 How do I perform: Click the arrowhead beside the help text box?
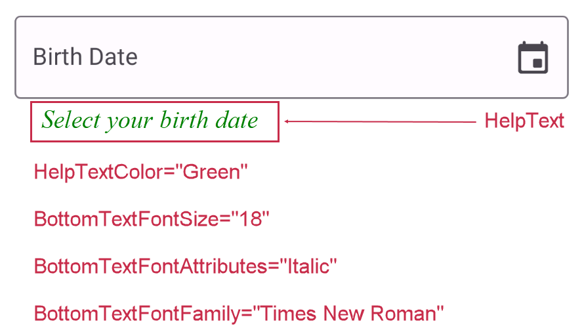tap(287, 121)
